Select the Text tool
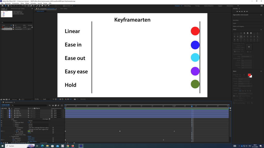Image resolution: width=264 pixels, height=148 pixels. 34,5
